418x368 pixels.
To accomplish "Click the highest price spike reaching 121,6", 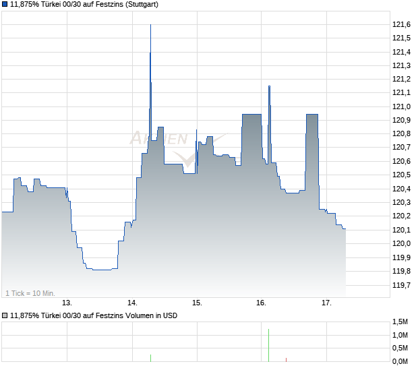I will point(150,27).
